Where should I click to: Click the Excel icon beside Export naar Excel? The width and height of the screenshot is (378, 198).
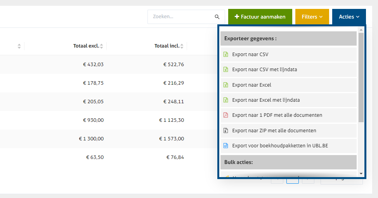click(226, 85)
